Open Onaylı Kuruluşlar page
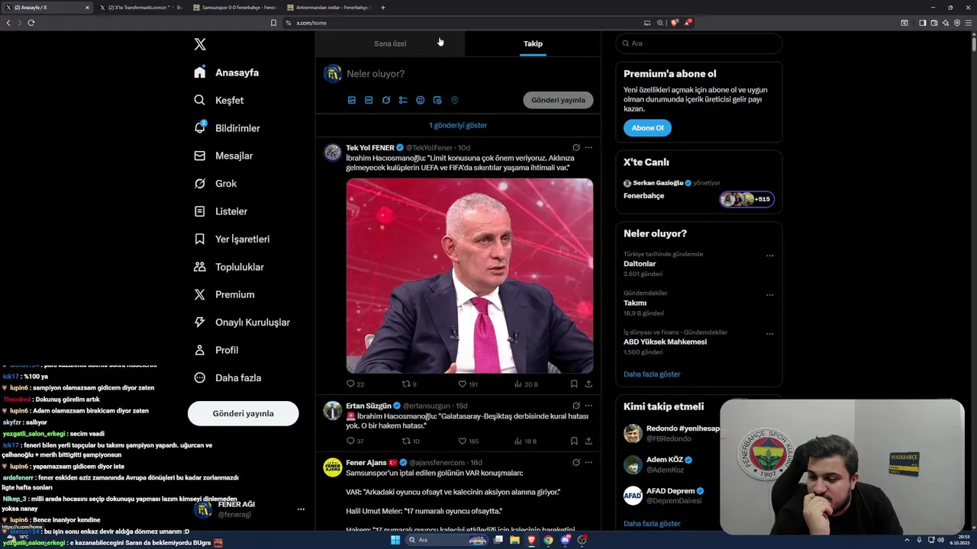The width and height of the screenshot is (977, 549). click(x=242, y=323)
